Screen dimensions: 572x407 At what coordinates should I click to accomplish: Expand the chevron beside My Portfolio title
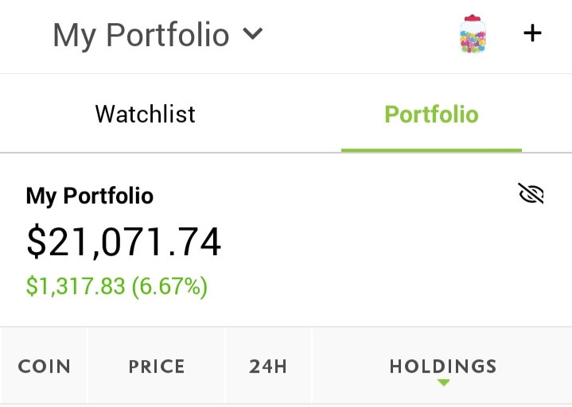point(252,34)
